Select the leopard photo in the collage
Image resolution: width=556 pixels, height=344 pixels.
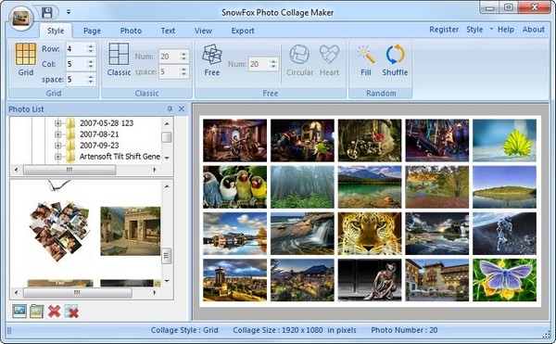coord(370,234)
